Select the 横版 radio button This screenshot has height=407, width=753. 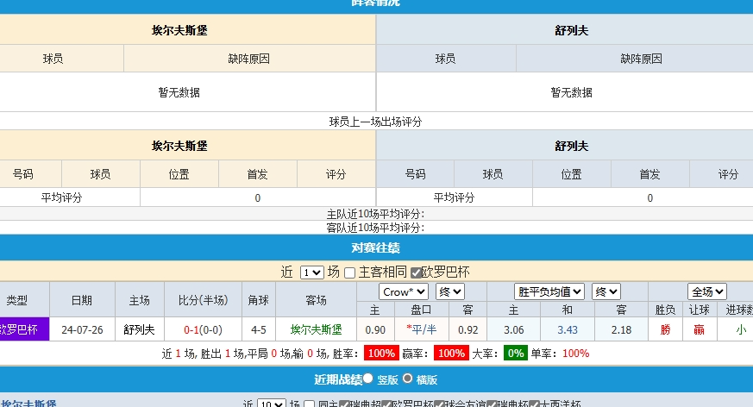[x=407, y=379]
